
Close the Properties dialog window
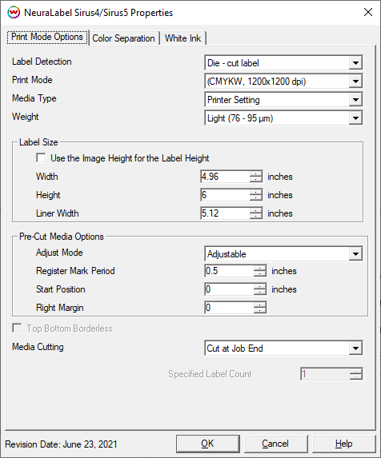click(x=368, y=12)
